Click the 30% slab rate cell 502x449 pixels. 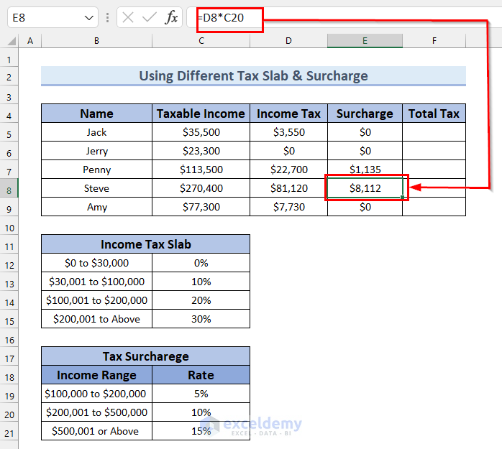[201, 319]
